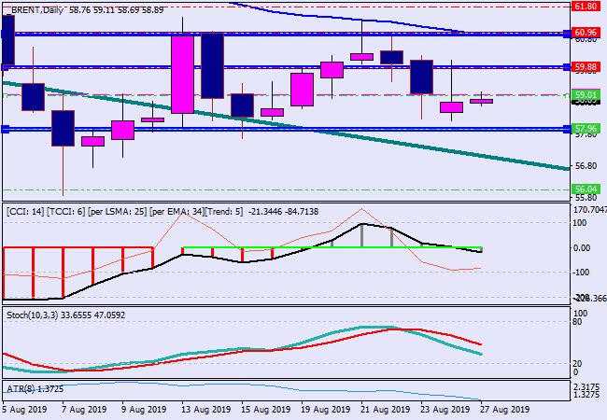607x420 pixels.
Task: Click the 56.04 green price label
Action: click(x=585, y=189)
